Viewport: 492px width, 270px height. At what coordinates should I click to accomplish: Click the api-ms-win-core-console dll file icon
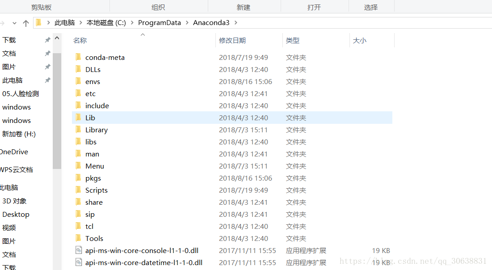pos(79,250)
